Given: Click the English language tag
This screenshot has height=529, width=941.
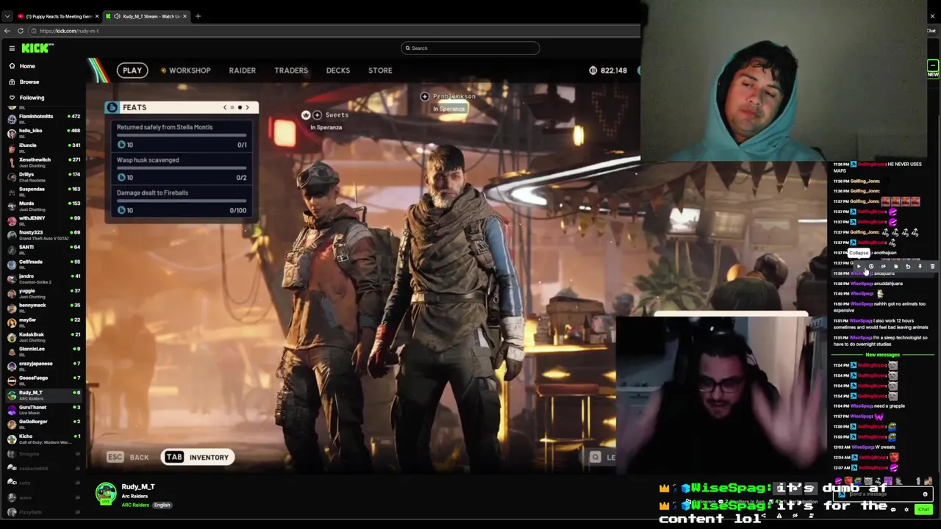Looking at the screenshot, I should pyautogui.click(x=162, y=505).
